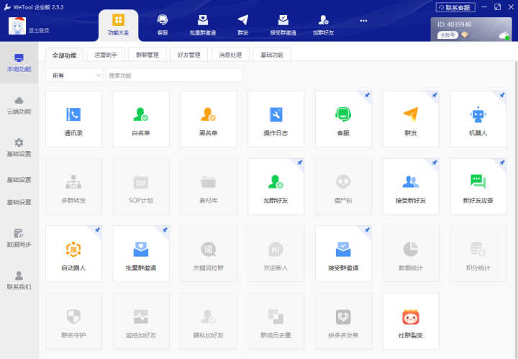Open the 社群裂变 tile
This screenshot has width=518, height=359.
411,321
